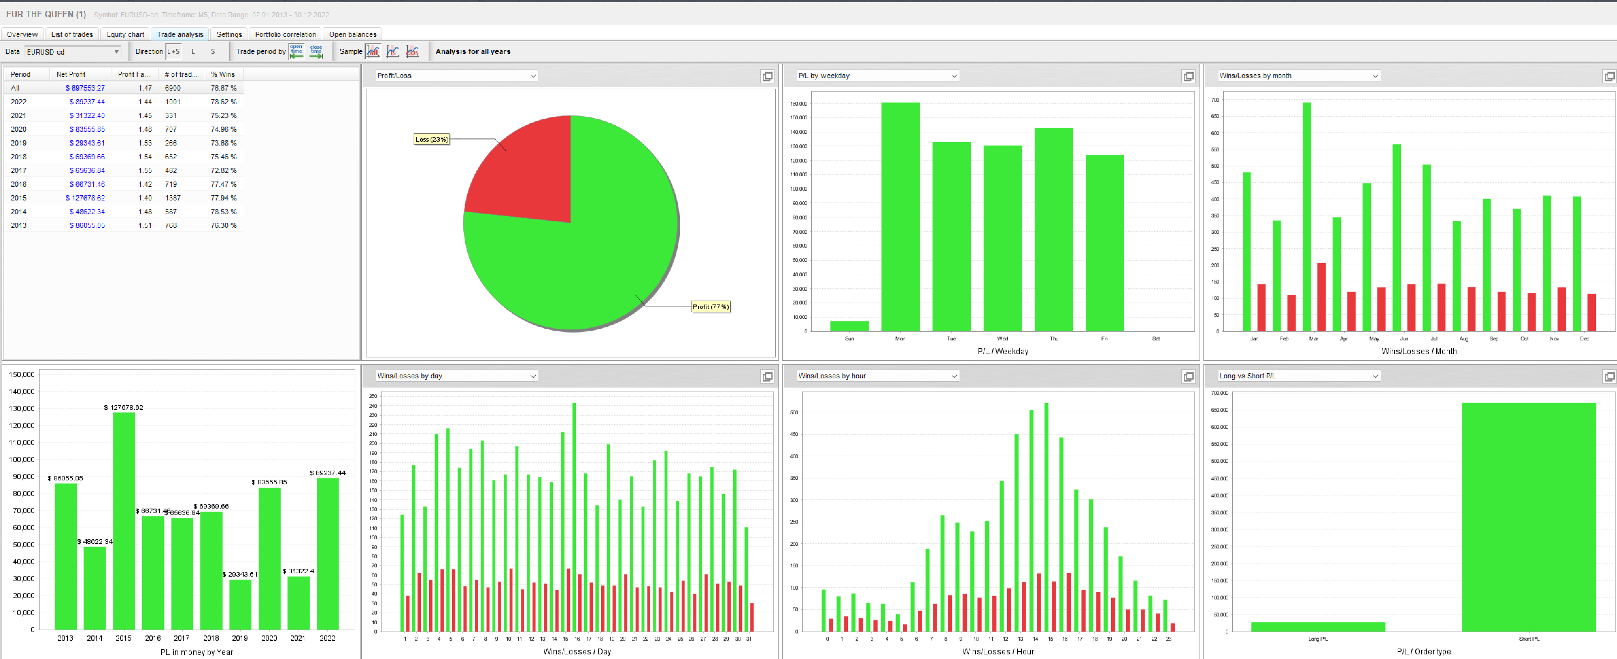
Task: Set direction toggle to L only
Action: click(193, 52)
